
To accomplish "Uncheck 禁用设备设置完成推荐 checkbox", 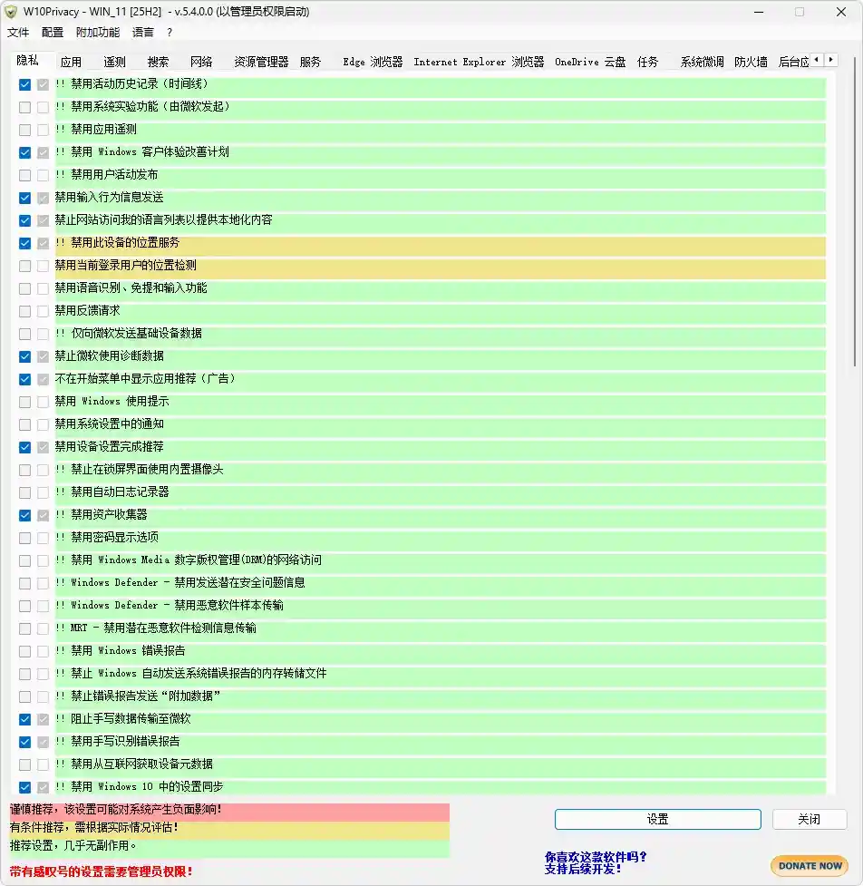I will coord(24,447).
